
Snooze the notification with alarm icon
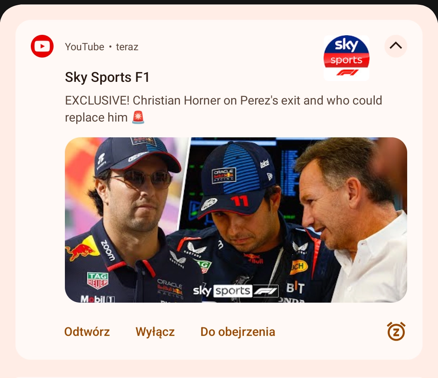[x=396, y=331]
